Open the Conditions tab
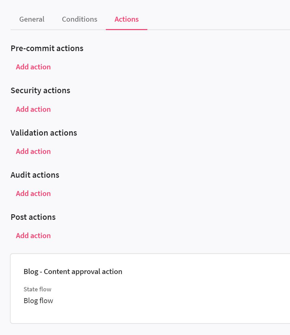Viewport: 290px width, 335px height. pyautogui.click(x=80, y=19)
